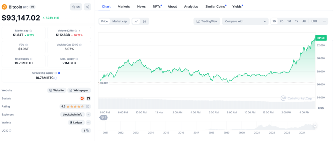The width and height of the screenshot is (333, 141).
Task: Click the range slider handle on timeline
Action: (x=315, y=125)
